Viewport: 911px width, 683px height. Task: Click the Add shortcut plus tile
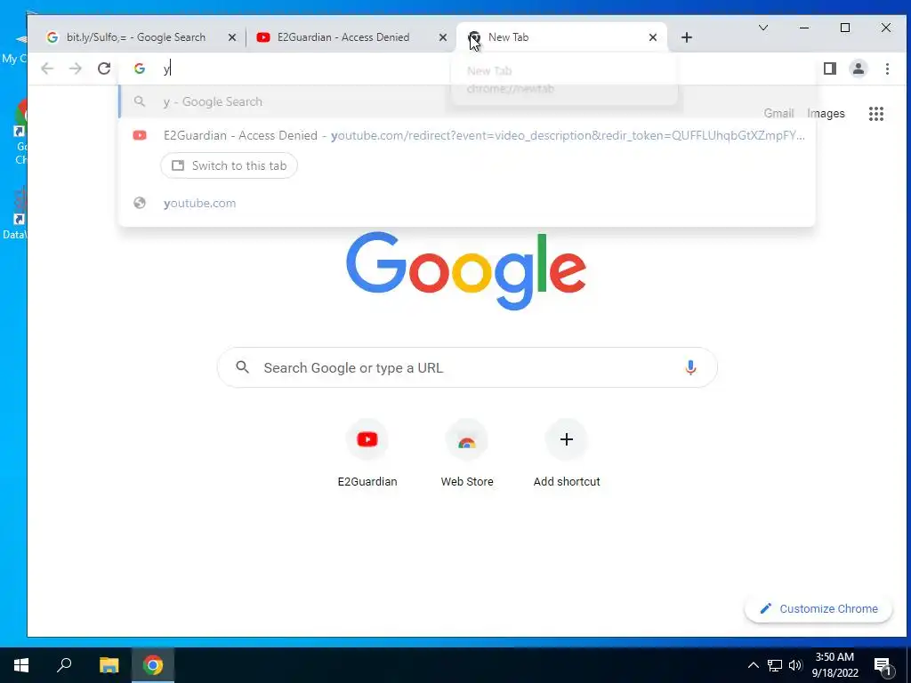(567, 454)
